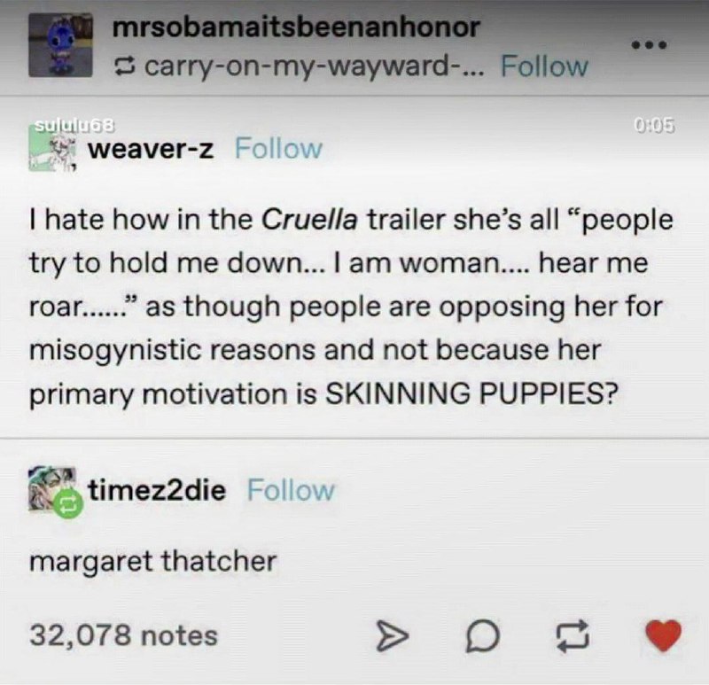
Task: Click the 0:05 video timestamp
Action: tap(655, 126)
